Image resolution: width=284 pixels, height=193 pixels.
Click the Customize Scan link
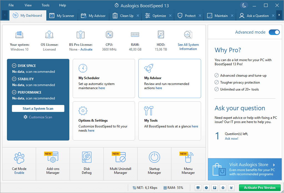(38, 117)
